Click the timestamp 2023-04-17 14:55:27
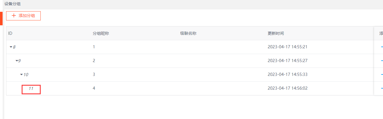383x119 pixels. tap(287, 61)
